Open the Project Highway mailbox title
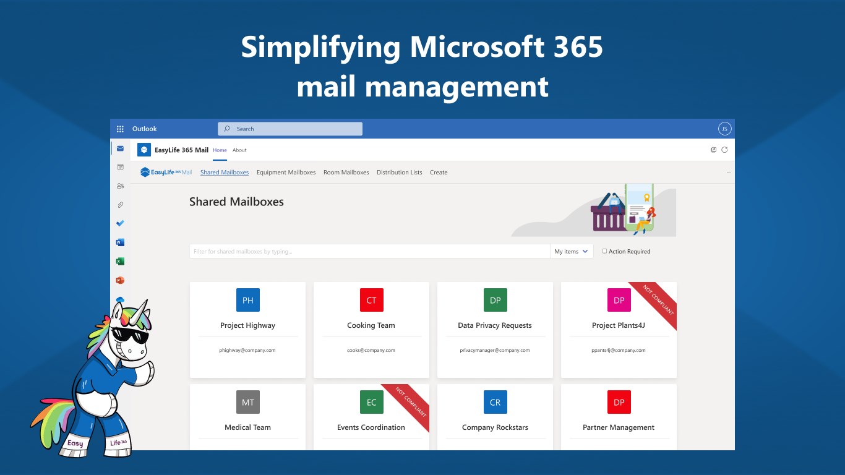Image resolution: width=845 pixels, height=475 pixels. click(247, 325)
